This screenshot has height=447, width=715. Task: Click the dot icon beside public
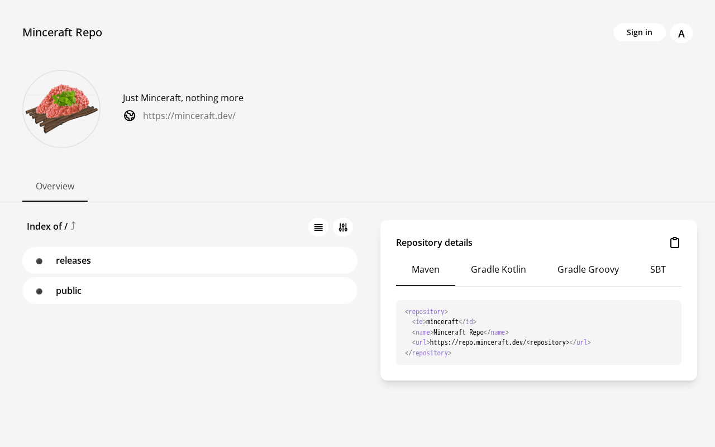coord(39,291)
